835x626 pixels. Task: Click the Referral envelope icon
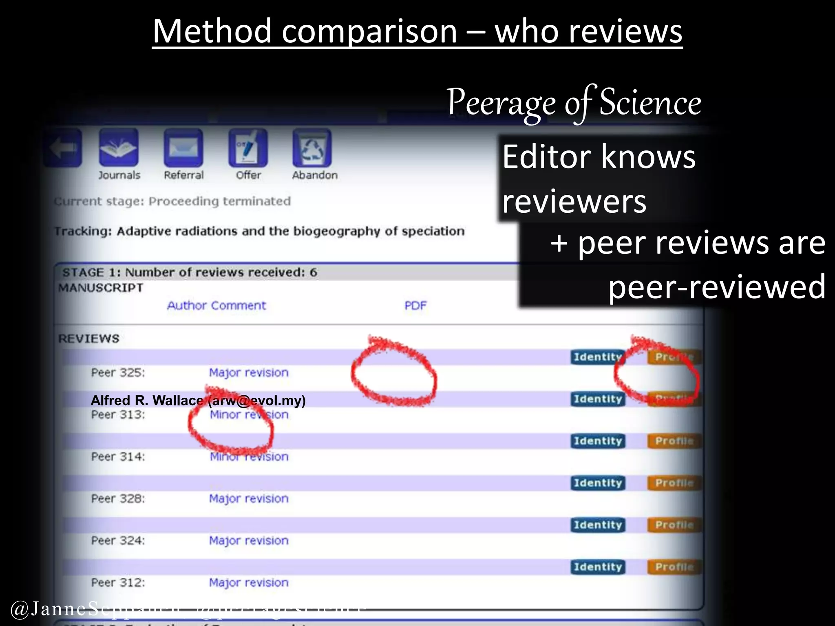(x=183, y=148)
